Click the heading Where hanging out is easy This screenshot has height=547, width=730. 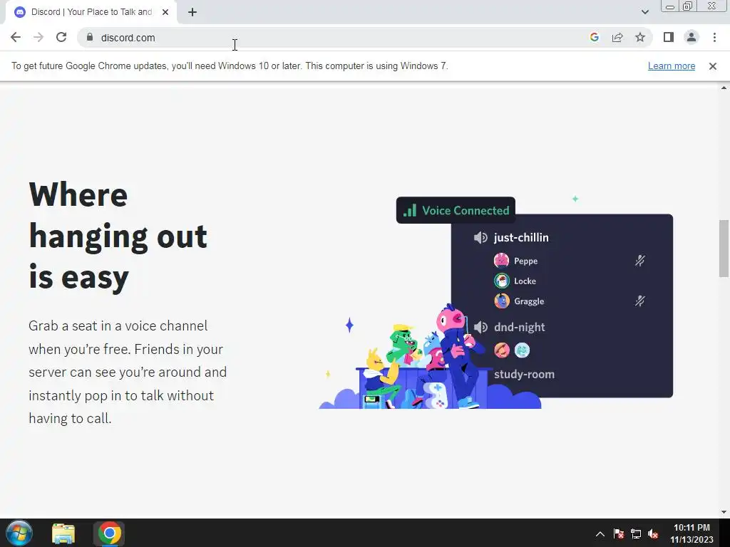point(118,235)
